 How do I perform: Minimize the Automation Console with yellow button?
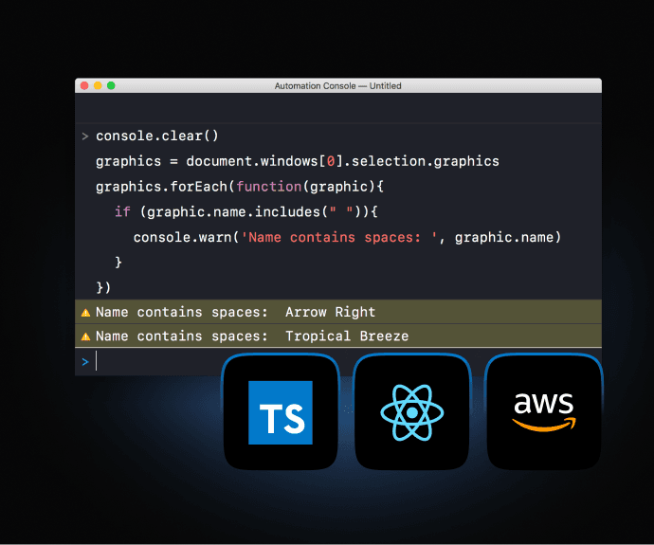(98, 85)
